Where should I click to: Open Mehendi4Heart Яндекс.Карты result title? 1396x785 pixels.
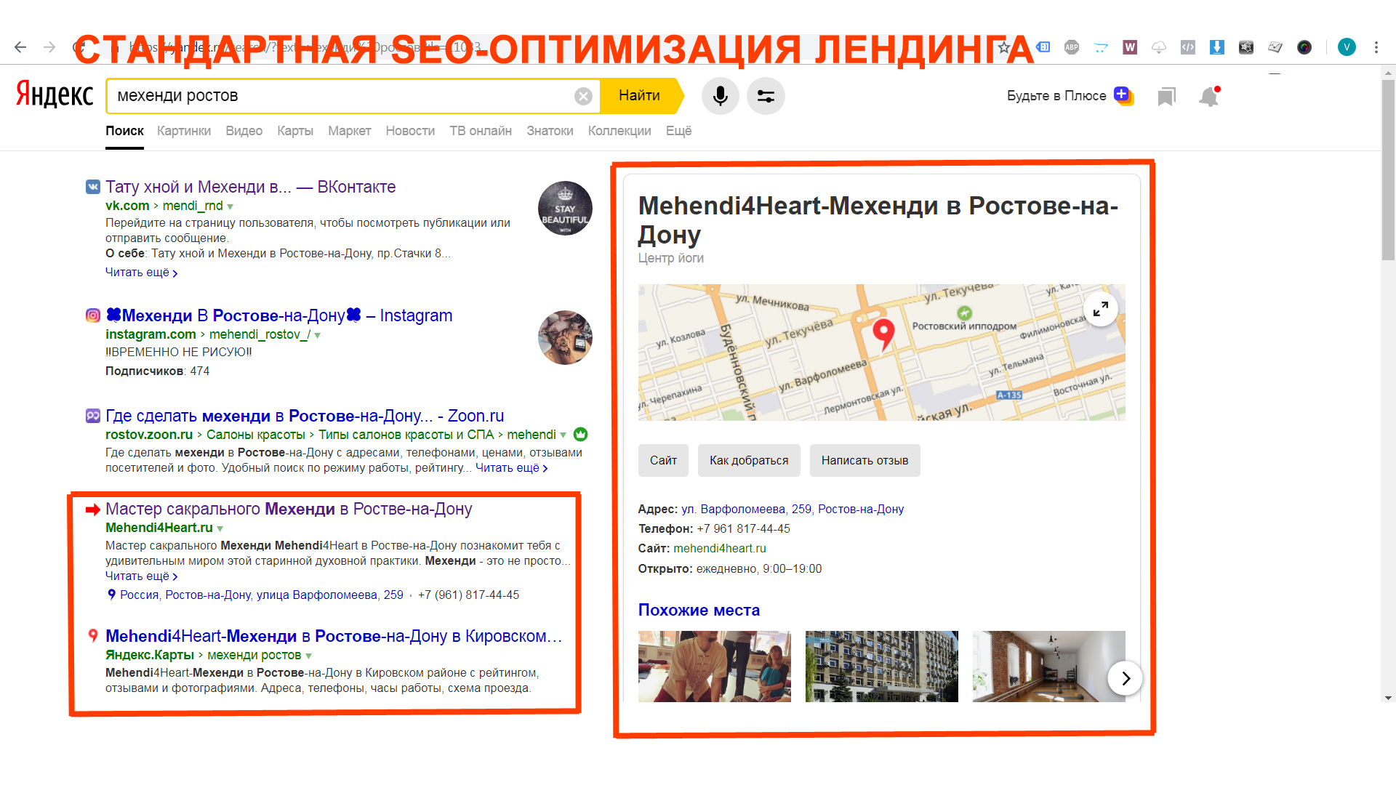(x=334, y=636)
